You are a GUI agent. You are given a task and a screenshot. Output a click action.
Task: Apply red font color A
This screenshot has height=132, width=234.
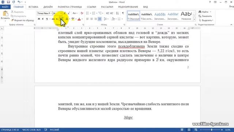point(79,19)
